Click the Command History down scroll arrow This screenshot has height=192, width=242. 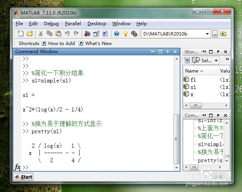227,161
